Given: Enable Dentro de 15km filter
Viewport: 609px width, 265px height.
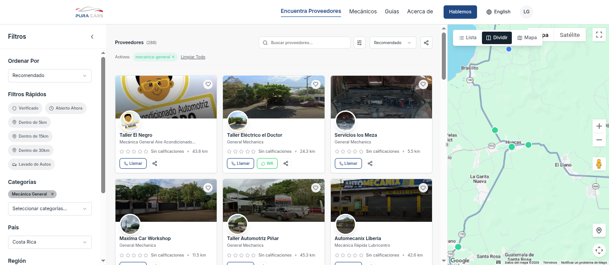Looking at the screenshot, I should pyautogui.click(x=30, y=136).
